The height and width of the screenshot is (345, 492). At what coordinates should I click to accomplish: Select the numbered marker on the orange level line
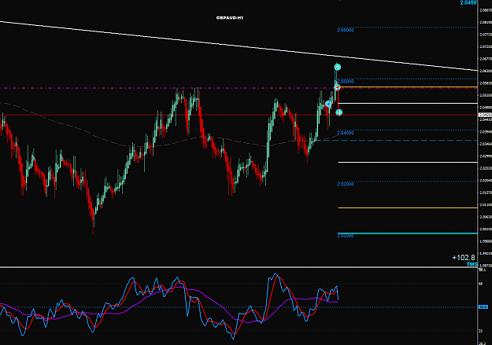click(x=337, y=87)
